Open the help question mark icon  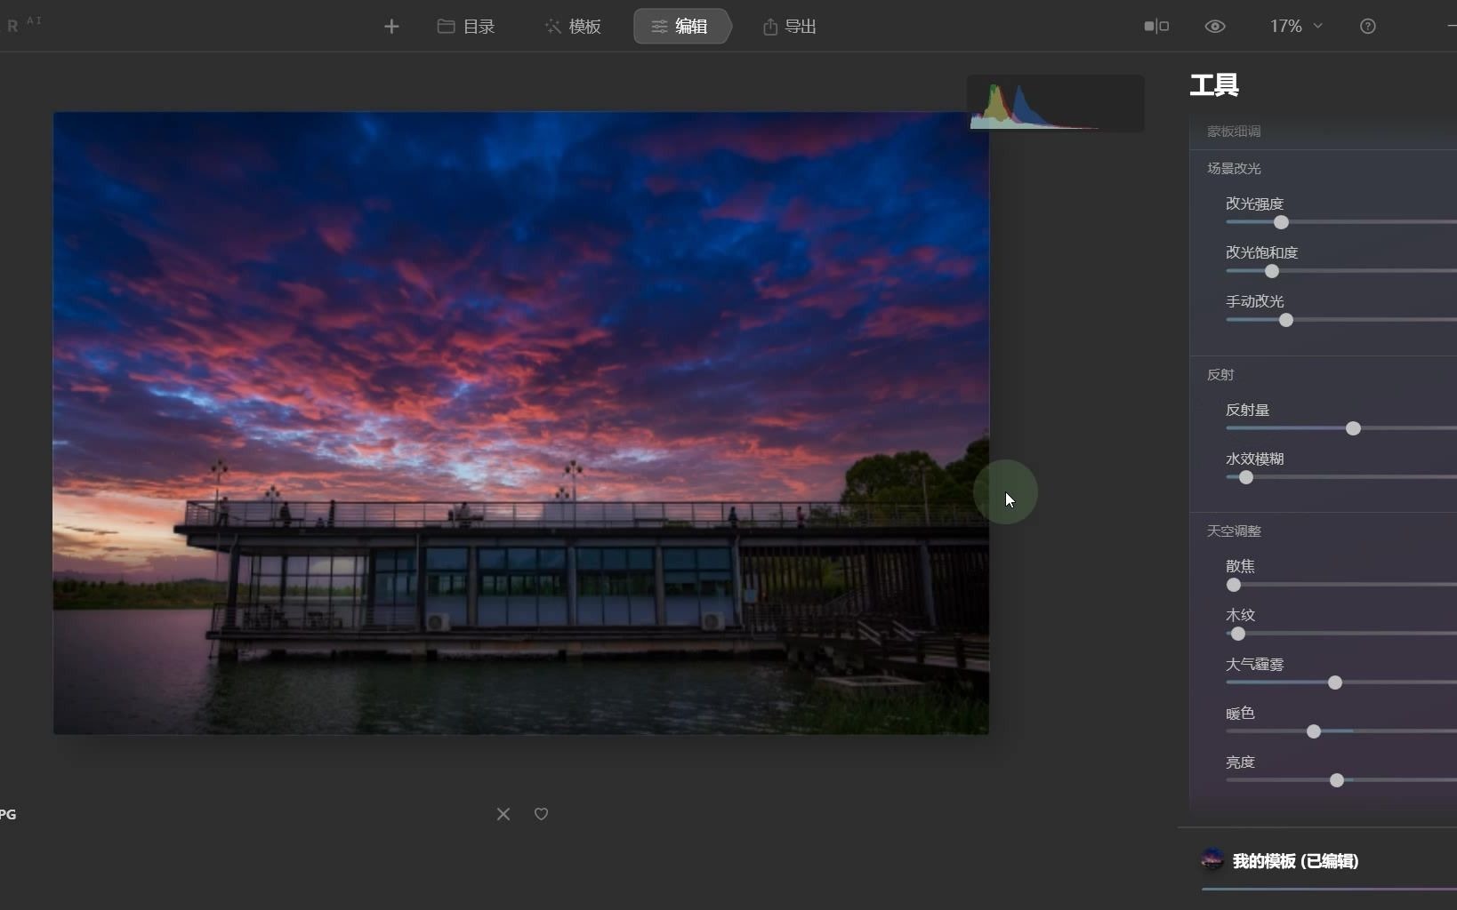(x=1368, y=26)
